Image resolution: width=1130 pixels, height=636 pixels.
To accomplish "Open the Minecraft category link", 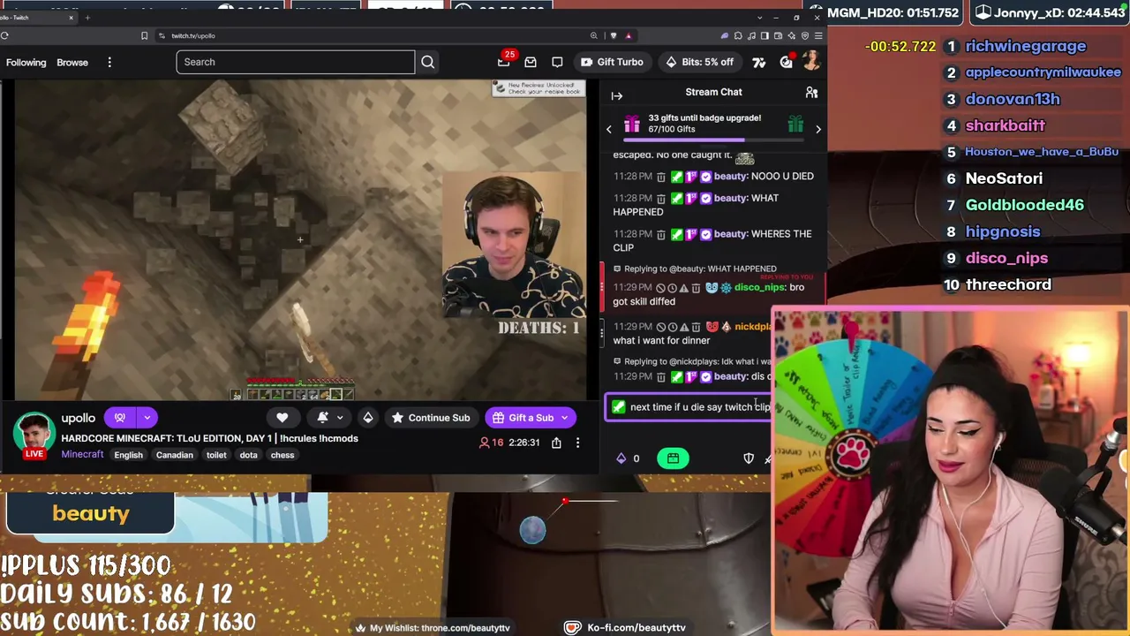I will click(x=82, y=454).
